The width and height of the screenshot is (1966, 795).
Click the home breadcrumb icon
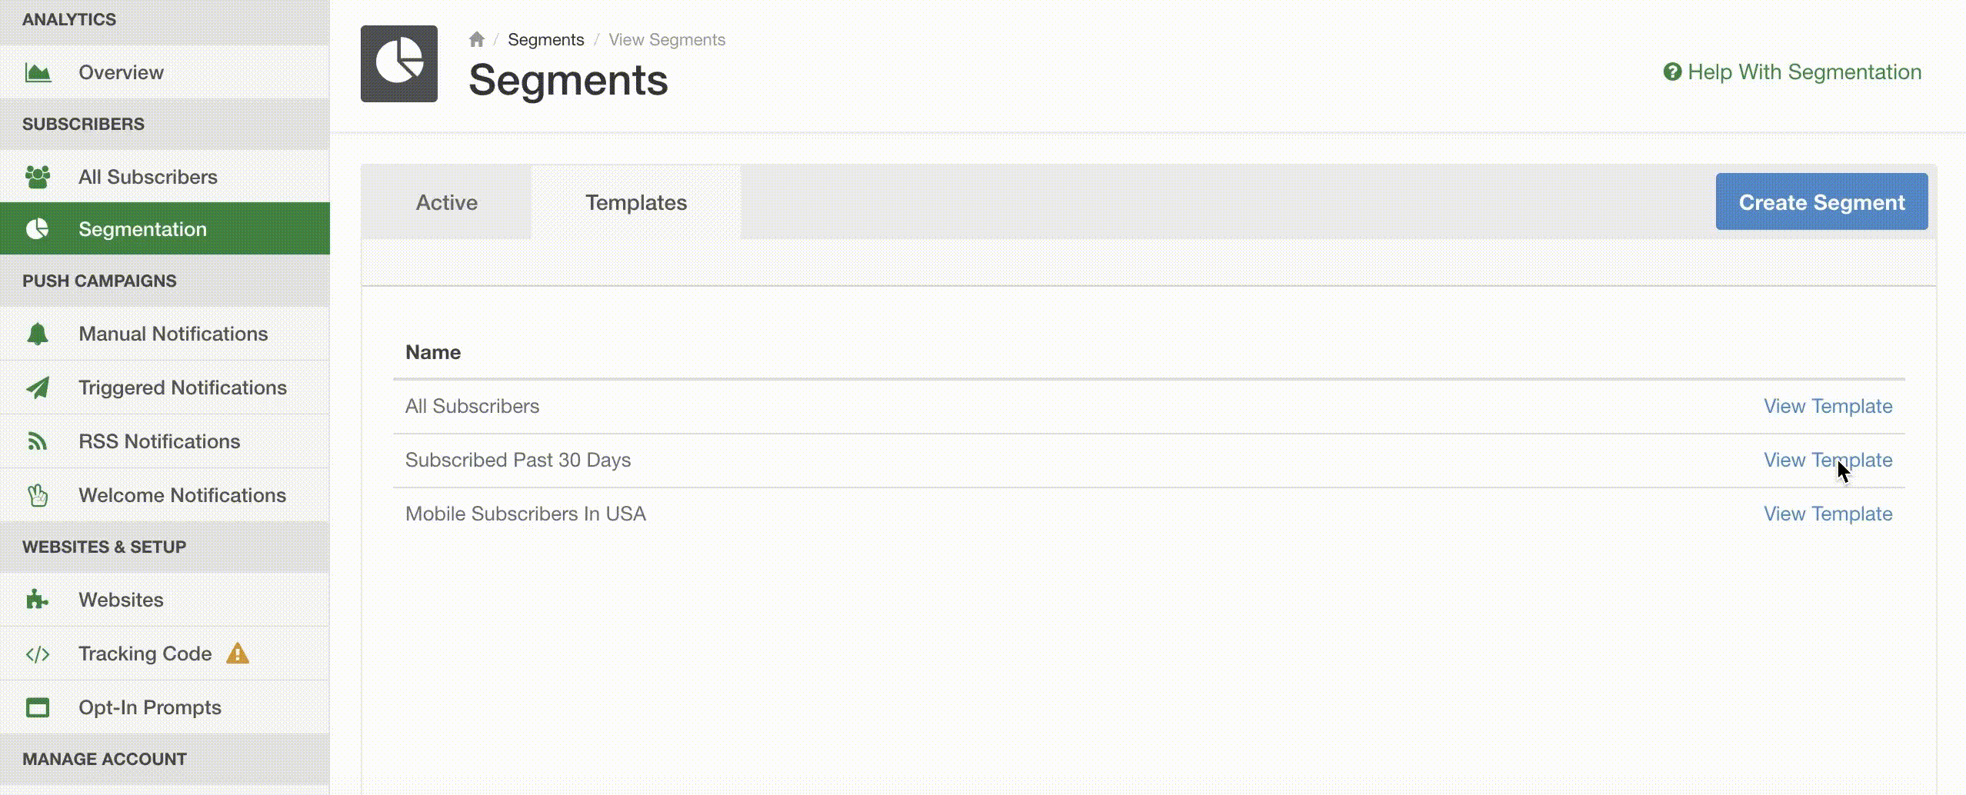(x=477, y=39)
